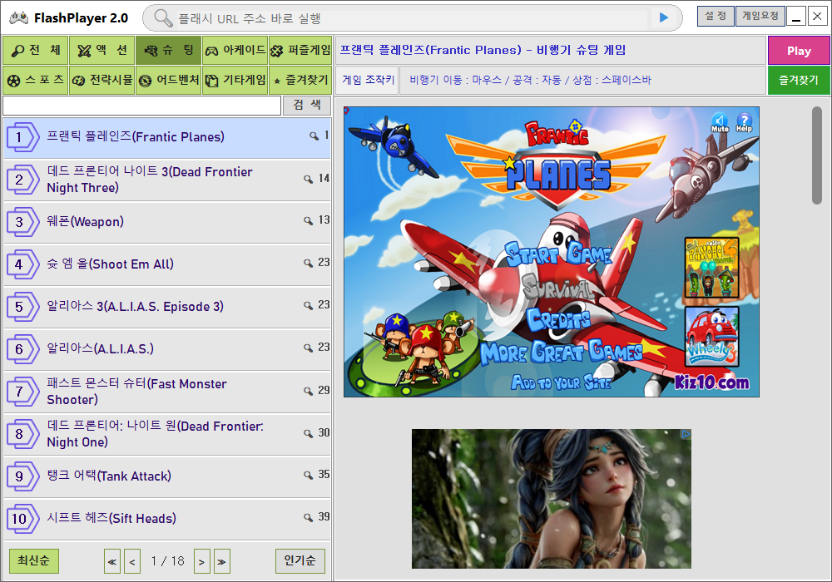Click the ad info icon on banner
The image size is (832, 582).
coord(686,434)
